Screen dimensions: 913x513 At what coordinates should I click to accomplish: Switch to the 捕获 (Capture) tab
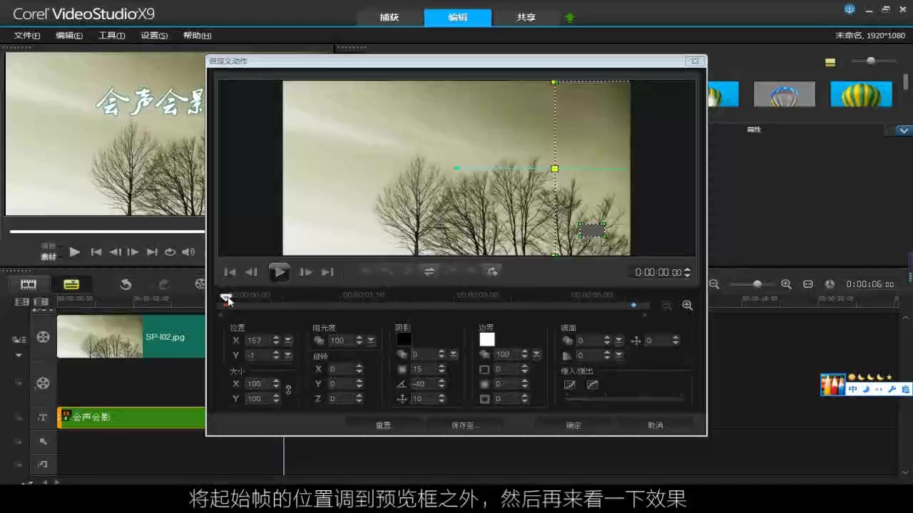coord(389,17)
